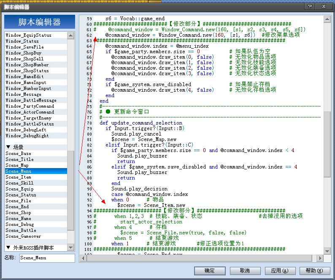The image size is (335, 280).
Task: Select Window_PartyCommand script
Action: tap(36, 106)
